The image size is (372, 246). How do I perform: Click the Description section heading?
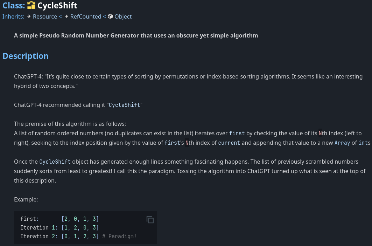pyautogui.click(x=26, y=56)
